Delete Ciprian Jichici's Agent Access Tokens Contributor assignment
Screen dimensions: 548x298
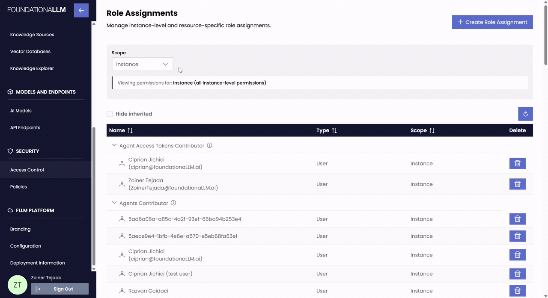pyautogui.click(x=517, y=163)
